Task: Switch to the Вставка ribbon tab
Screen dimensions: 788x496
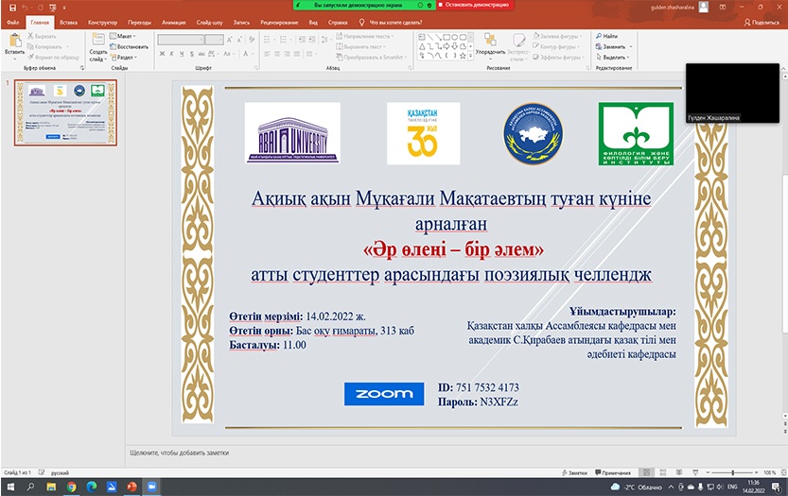Action: 68,20
